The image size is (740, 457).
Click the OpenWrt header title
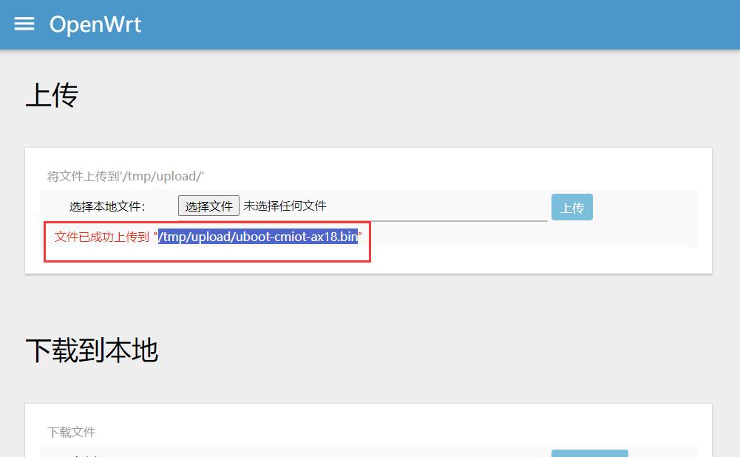point(96,24)
